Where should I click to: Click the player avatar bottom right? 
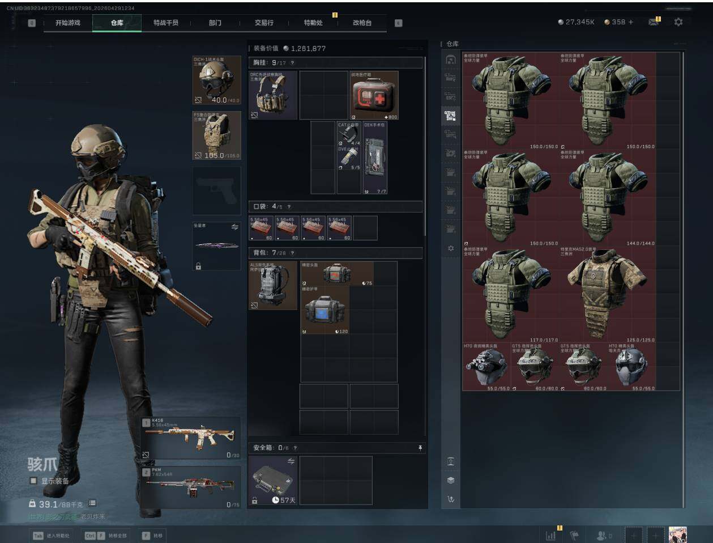click(678, 535)
